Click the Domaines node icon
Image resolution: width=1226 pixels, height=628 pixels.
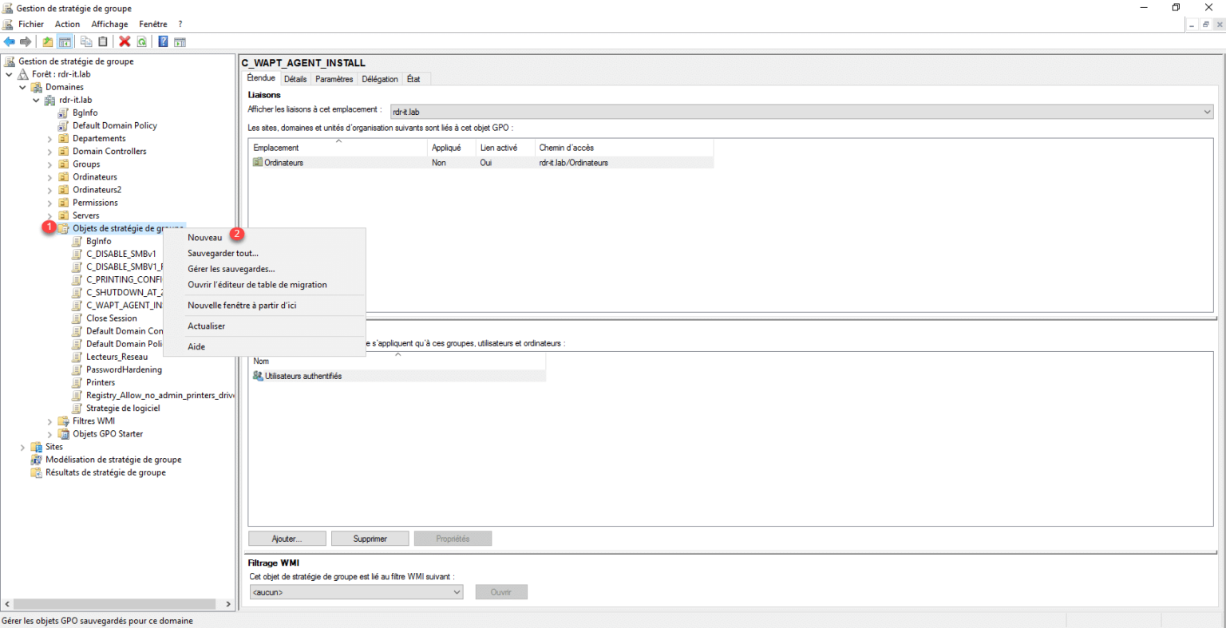point(37,87)
